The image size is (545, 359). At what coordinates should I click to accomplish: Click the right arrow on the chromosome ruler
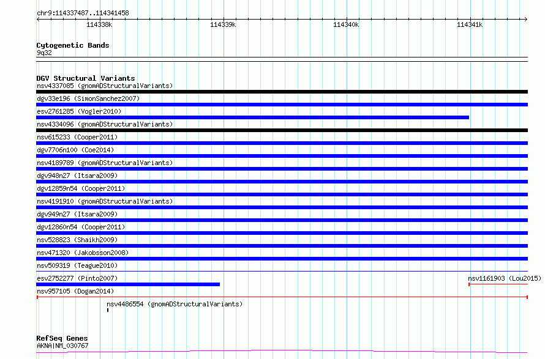click(x=525, y=19)
